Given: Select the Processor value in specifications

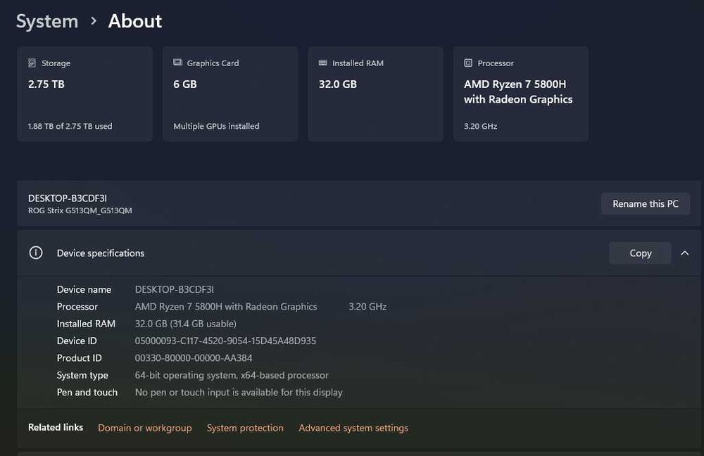Looking at the screenshot, I should (x=226, y=307).
